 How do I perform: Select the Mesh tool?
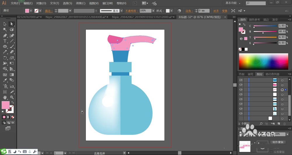pyautogui.click(x=5, y=75)
